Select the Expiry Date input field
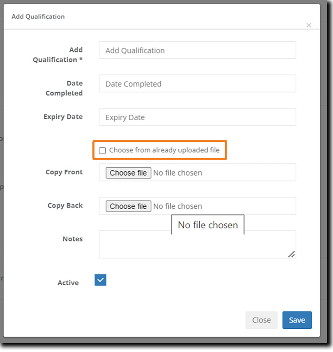The width and height of the screenshot is (333, 352). (x=197, y=117)
